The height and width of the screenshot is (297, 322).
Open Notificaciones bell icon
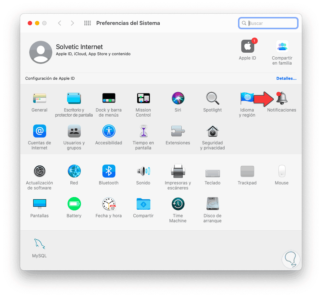click(x=282, y=98)
